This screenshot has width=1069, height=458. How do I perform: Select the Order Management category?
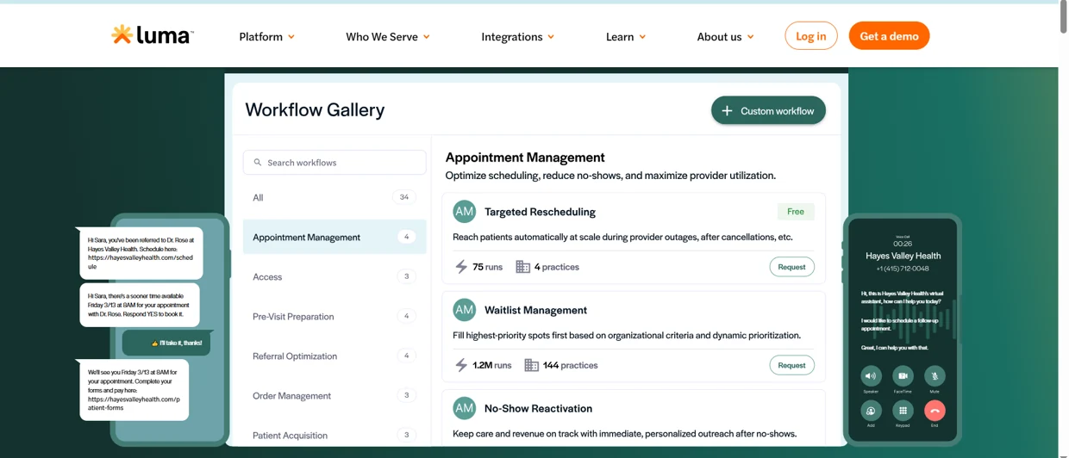click(x=334, y=395)
